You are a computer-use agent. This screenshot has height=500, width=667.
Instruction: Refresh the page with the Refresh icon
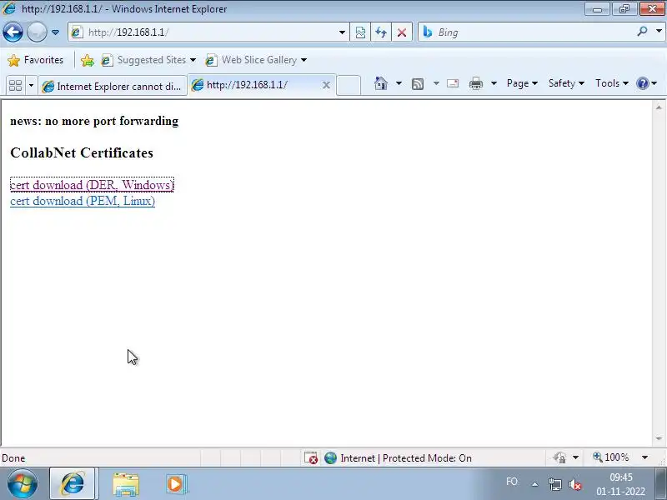381,32
